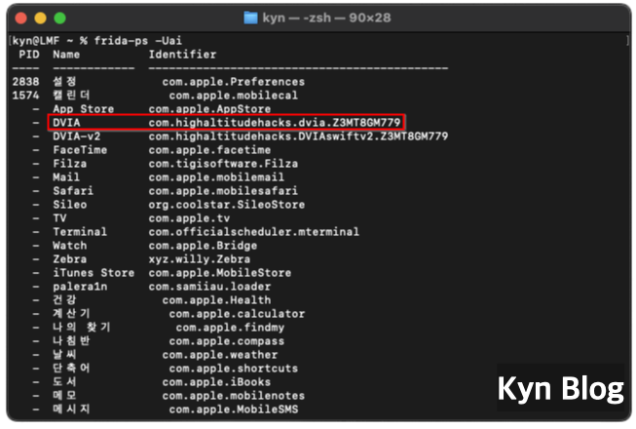
Task: Click the 'TV' name entry
Action: pos(59,218)
